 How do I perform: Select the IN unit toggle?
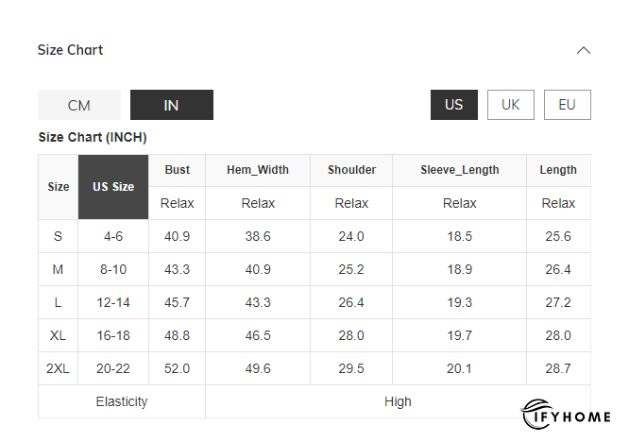(171, 105)
